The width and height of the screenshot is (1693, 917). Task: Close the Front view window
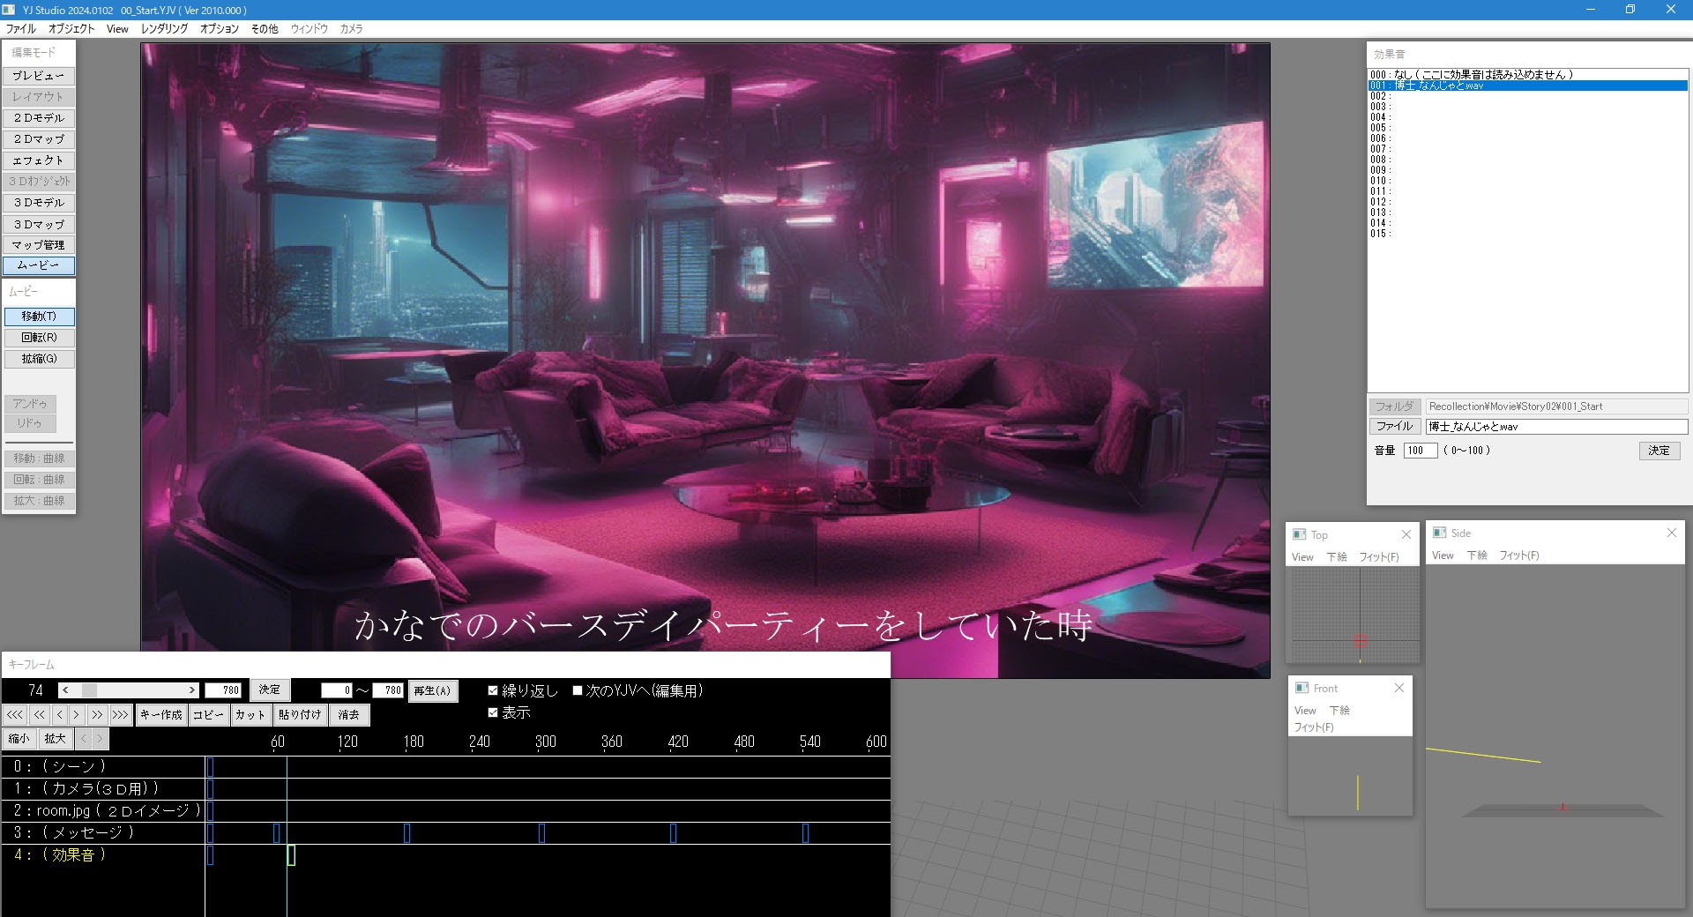pos(1398,688)
